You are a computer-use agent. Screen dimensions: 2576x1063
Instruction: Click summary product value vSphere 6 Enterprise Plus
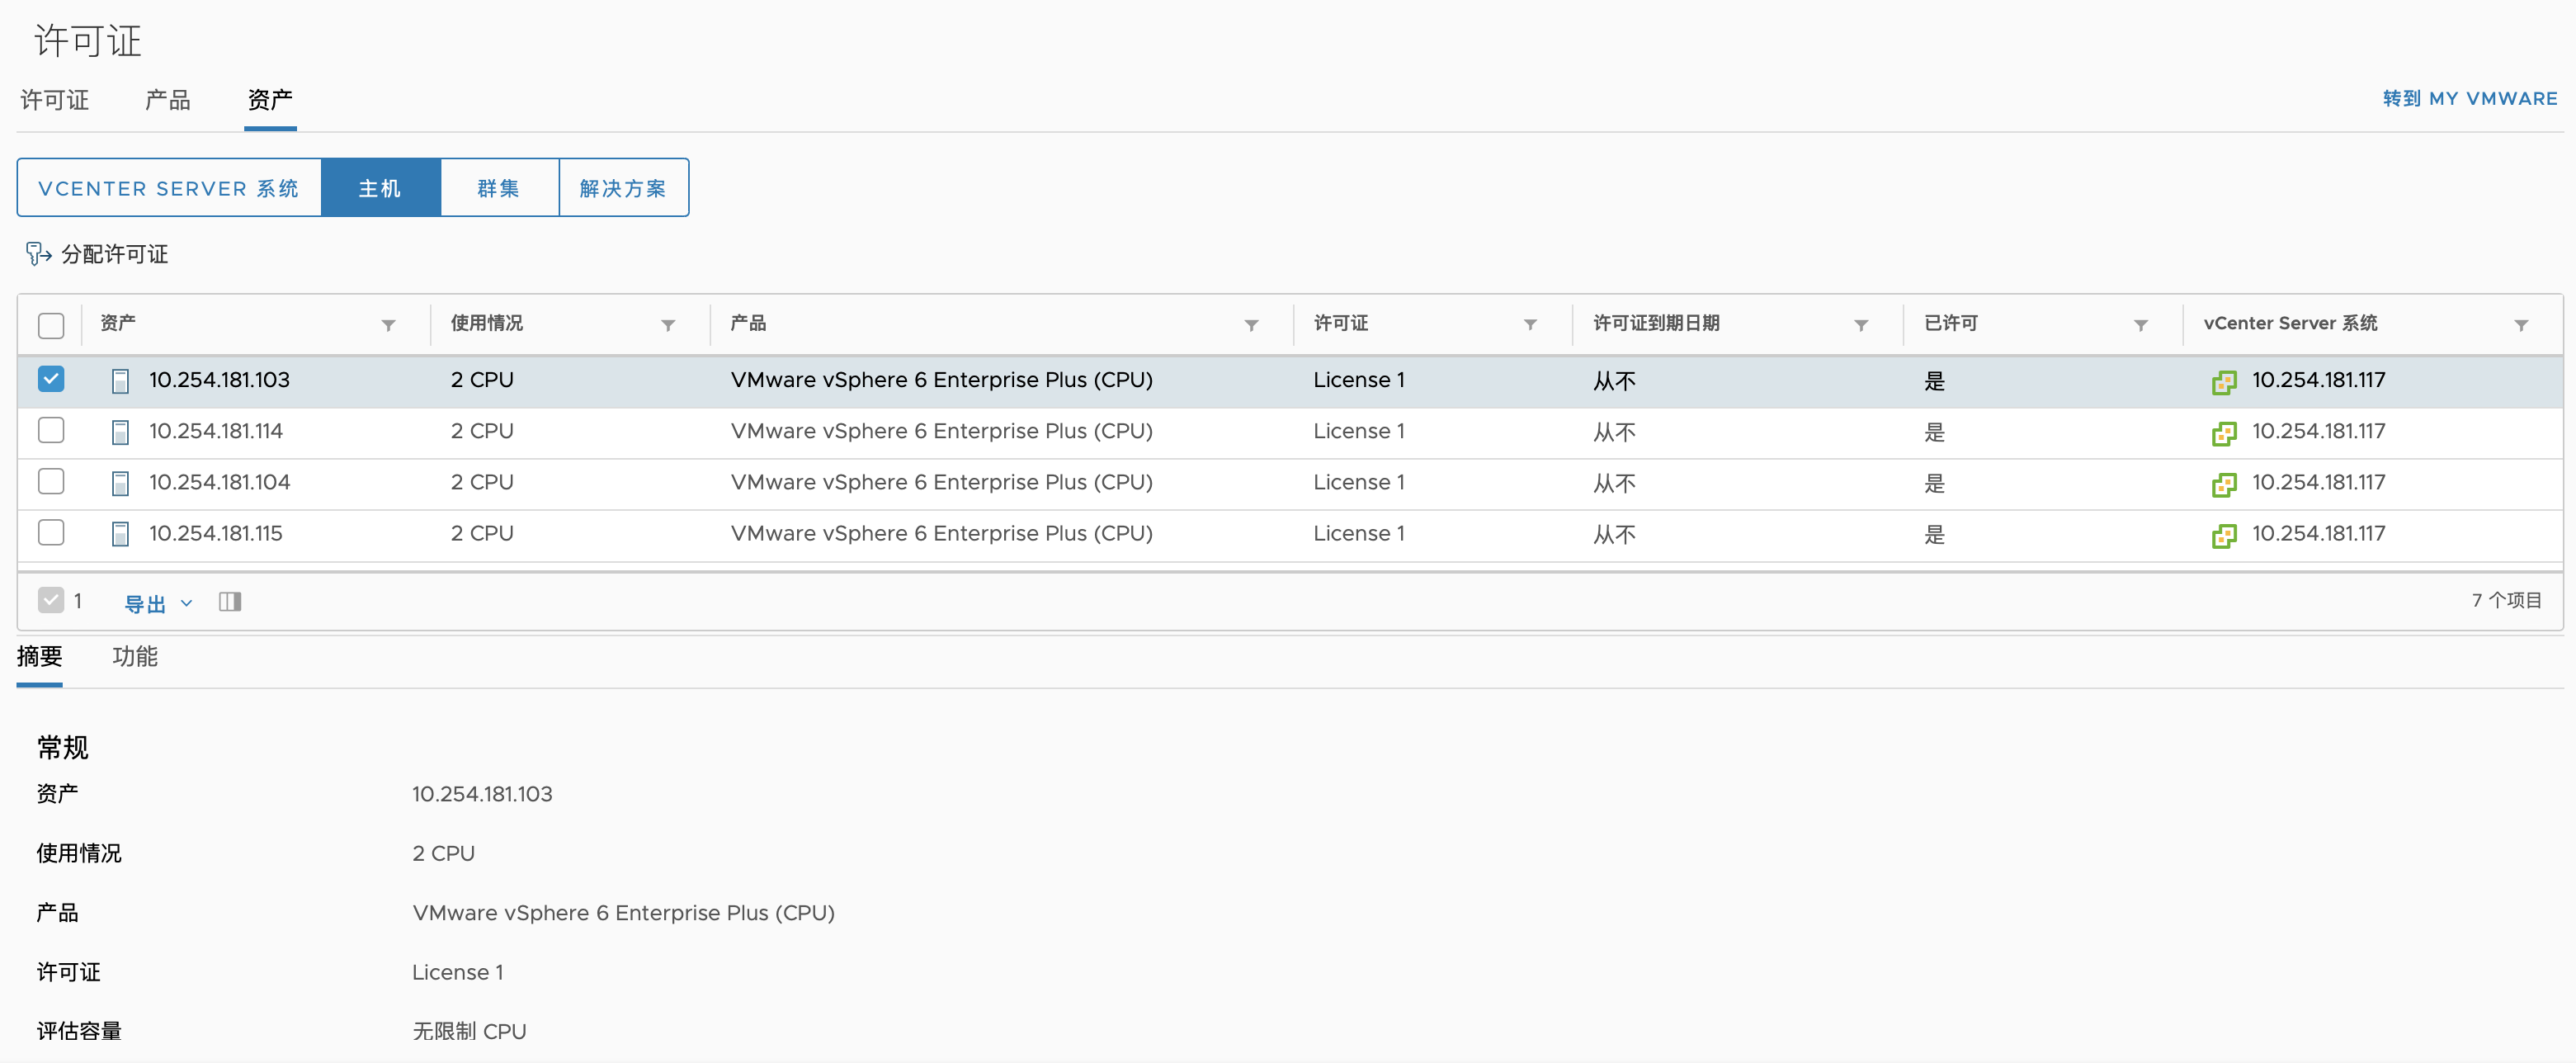tap(624, 913)
